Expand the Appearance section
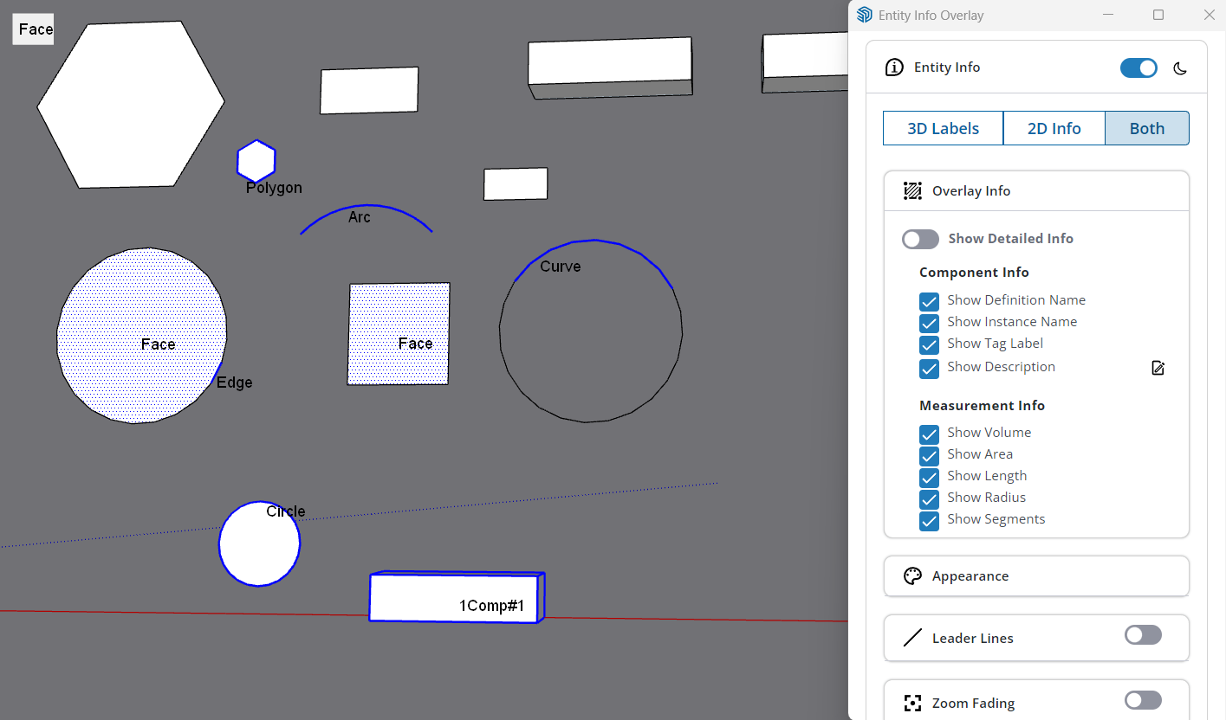 1036,575
